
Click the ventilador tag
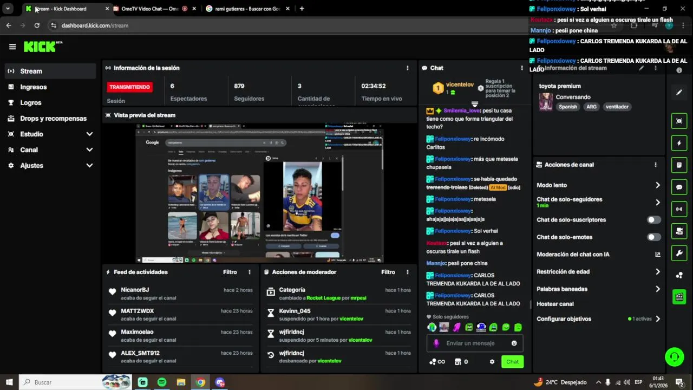click(x=617, y=107)
